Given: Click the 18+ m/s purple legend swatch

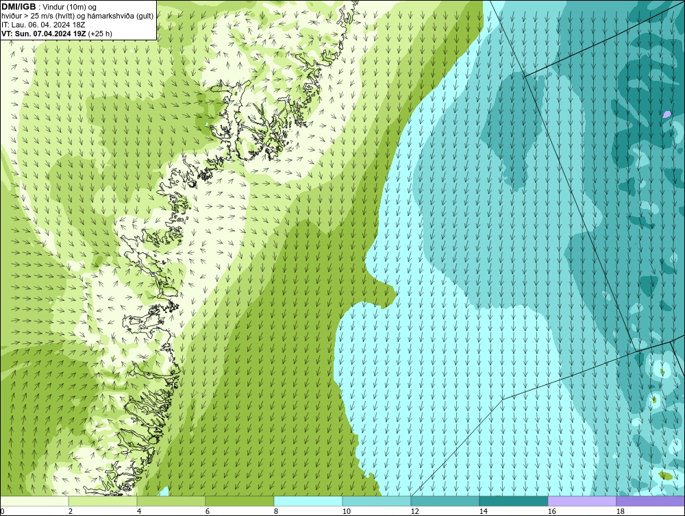Looking at the screenshot, I should [x=651, y=501].
